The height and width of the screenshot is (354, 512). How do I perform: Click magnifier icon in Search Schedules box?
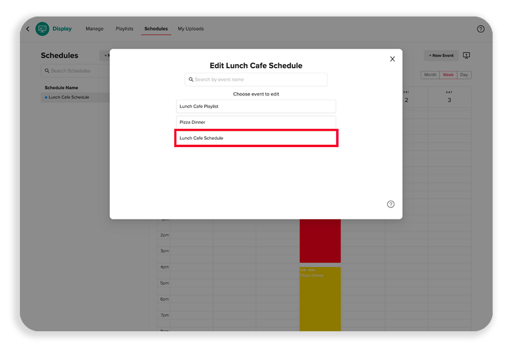pyautogui.click(x=47, y=71)
